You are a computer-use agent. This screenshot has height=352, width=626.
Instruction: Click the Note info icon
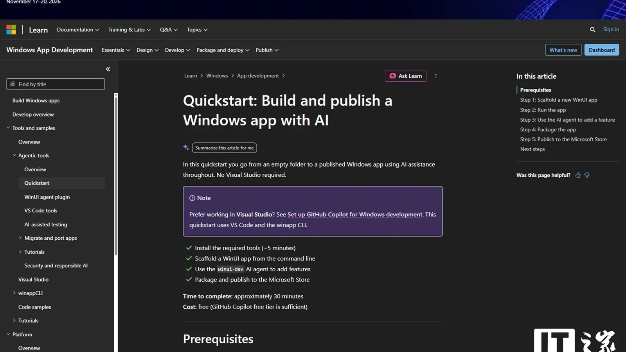[x=192, y=198]
